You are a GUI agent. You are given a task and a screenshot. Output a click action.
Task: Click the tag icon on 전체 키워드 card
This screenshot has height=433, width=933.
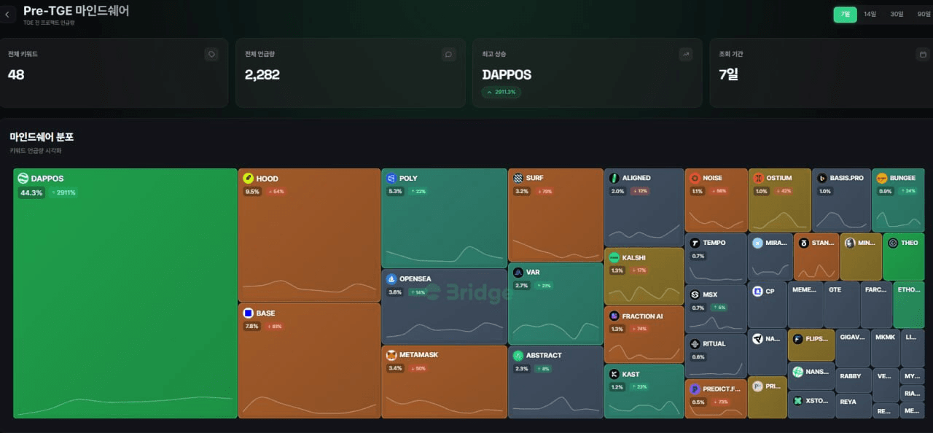(211, 54)
